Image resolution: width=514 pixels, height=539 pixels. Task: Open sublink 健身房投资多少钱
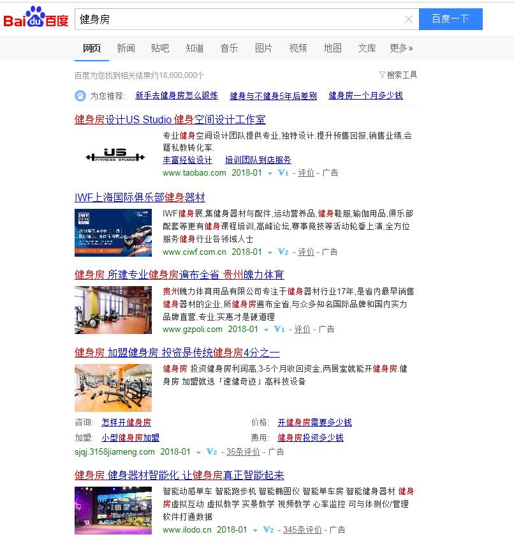coord(311,437)
